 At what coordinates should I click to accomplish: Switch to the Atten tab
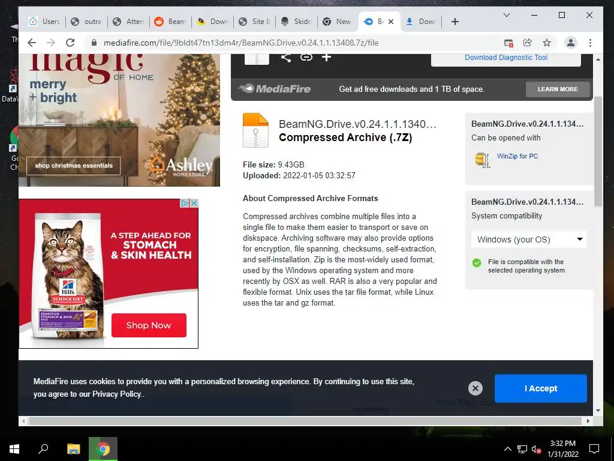[128, 22]
